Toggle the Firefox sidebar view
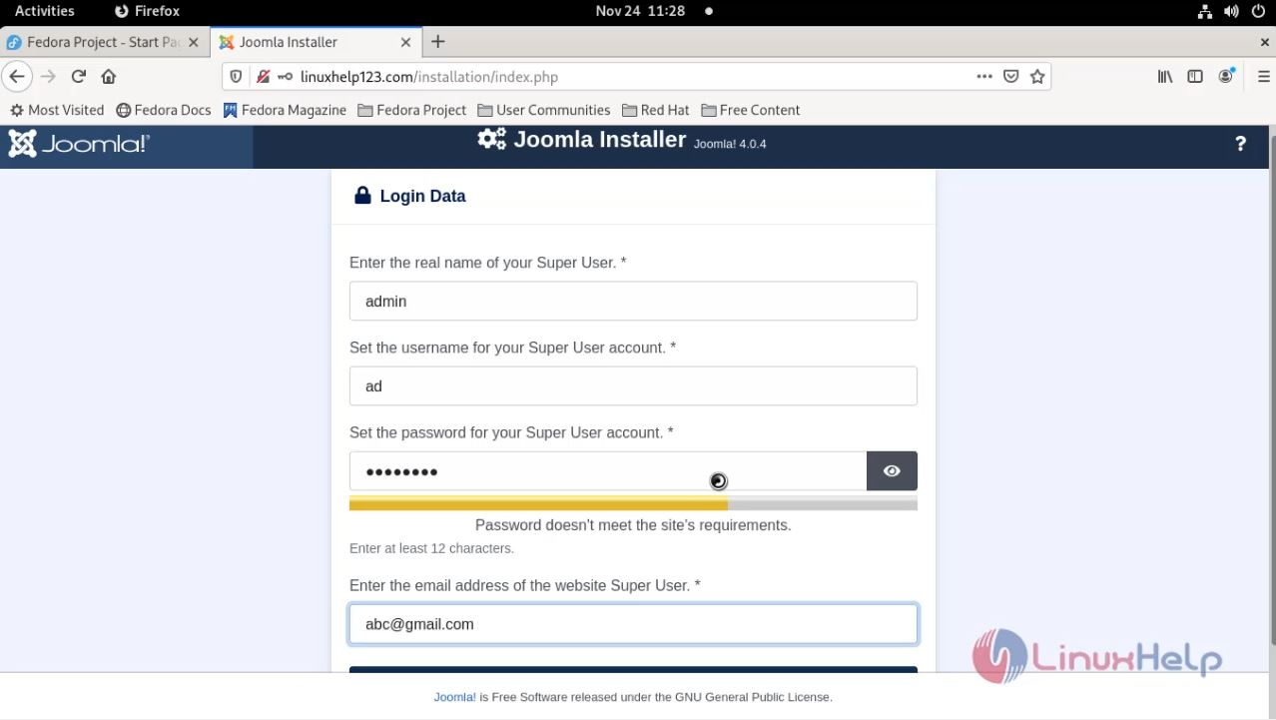This screenshot has width=1276, height=720. click(x=1195, y=76)
